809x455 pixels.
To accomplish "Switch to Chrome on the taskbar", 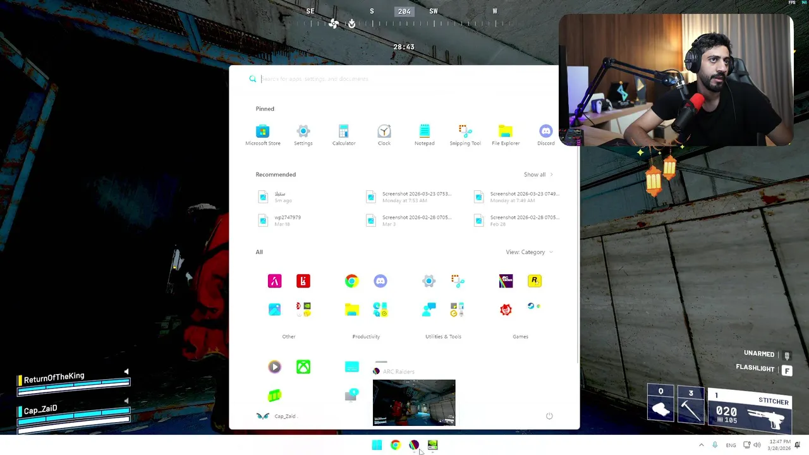I will click(x=395, y=445).
